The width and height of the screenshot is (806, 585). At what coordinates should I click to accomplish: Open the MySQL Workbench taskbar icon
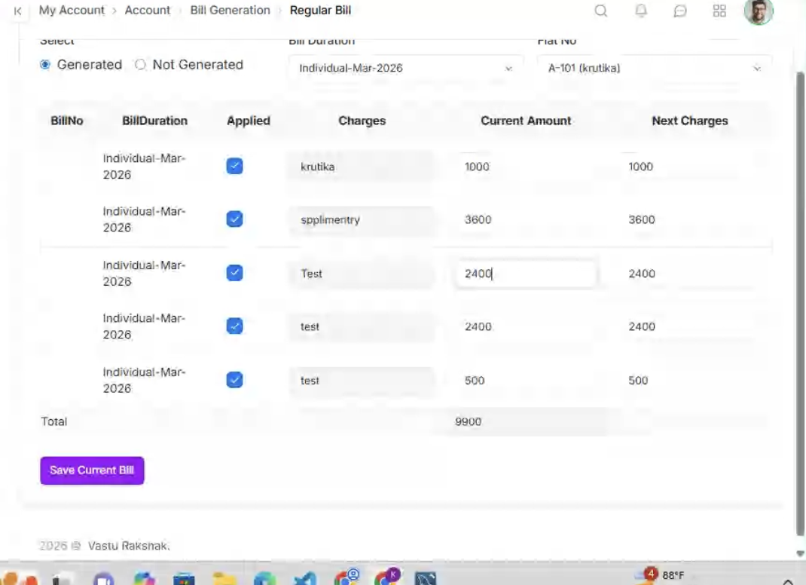(426, 579)
